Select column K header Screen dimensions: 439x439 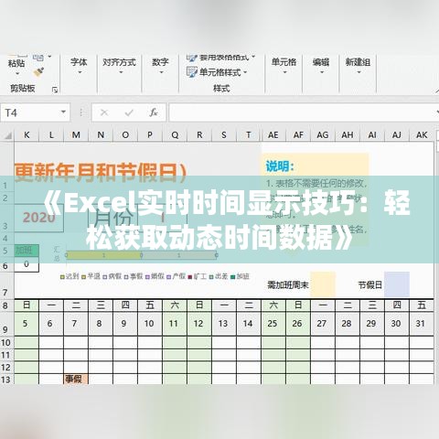(x=27, y=135)
